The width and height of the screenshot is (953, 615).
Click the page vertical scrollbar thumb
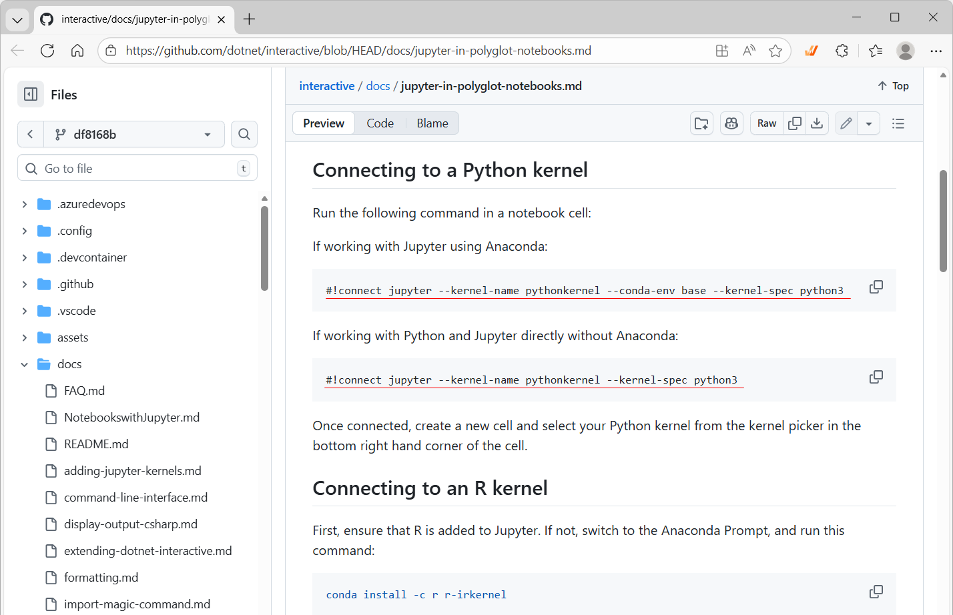pyautogui.click(x=943, y=221)
